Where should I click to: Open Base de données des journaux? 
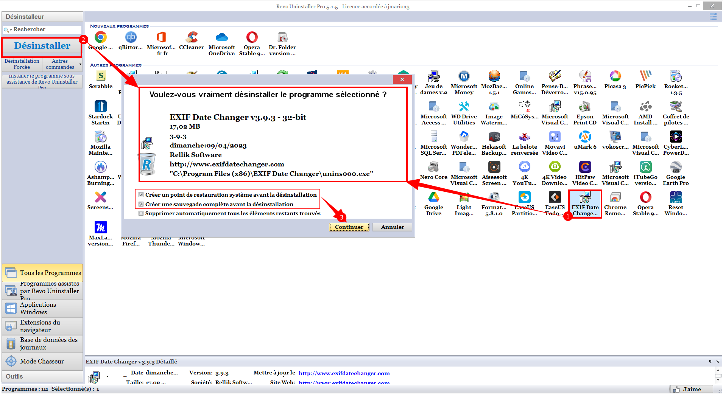42,343
